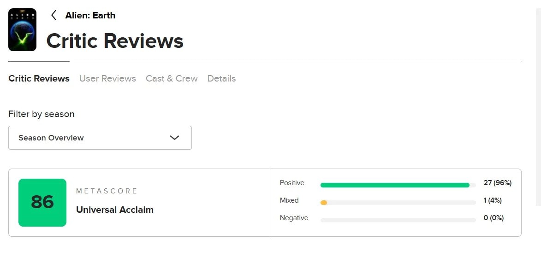Go to the Details tab
Image resolution: width=541 pixels, height=257 pixels.
pyautogui.click(x=221, y=79)
